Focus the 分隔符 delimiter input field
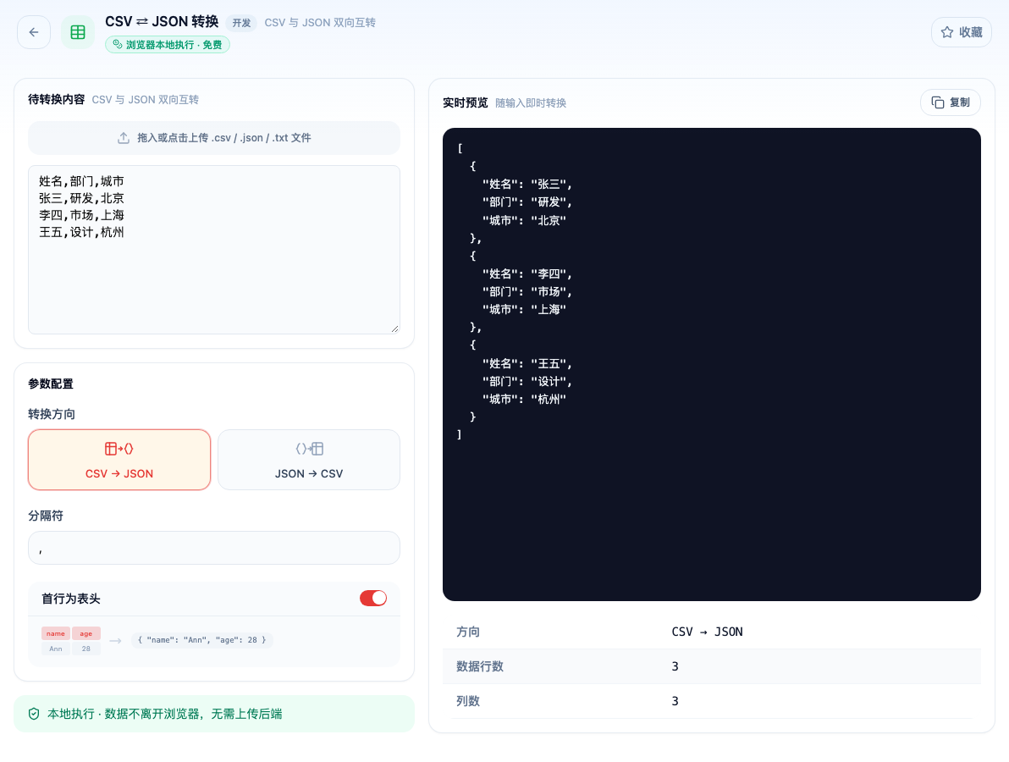Image resolution: width=1009 pixels, height=762 pixels. 214,548
